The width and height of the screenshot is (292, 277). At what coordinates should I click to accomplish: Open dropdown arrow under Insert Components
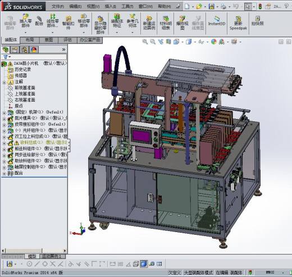point(25,33)
